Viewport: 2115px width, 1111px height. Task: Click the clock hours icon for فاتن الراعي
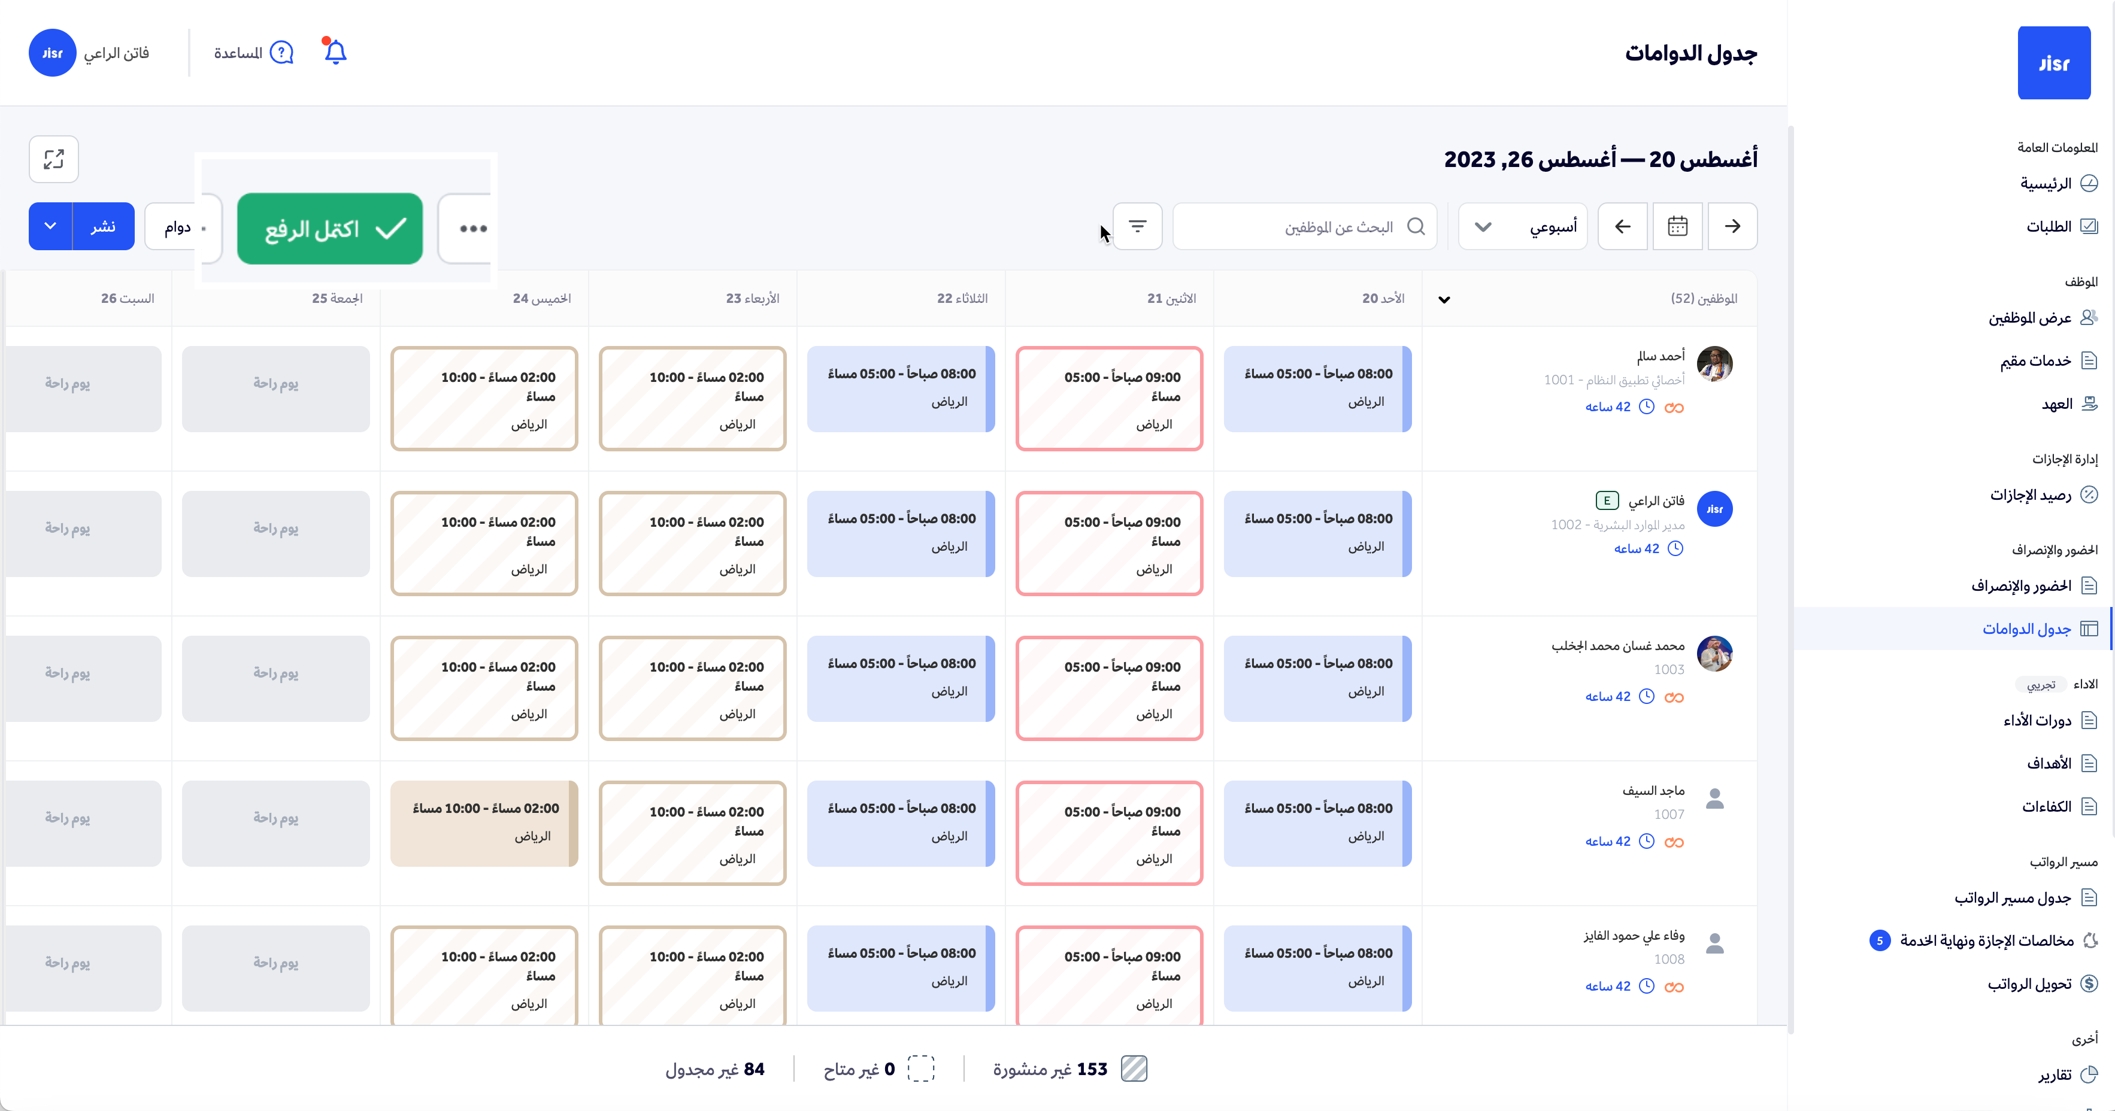[1675, 549]
